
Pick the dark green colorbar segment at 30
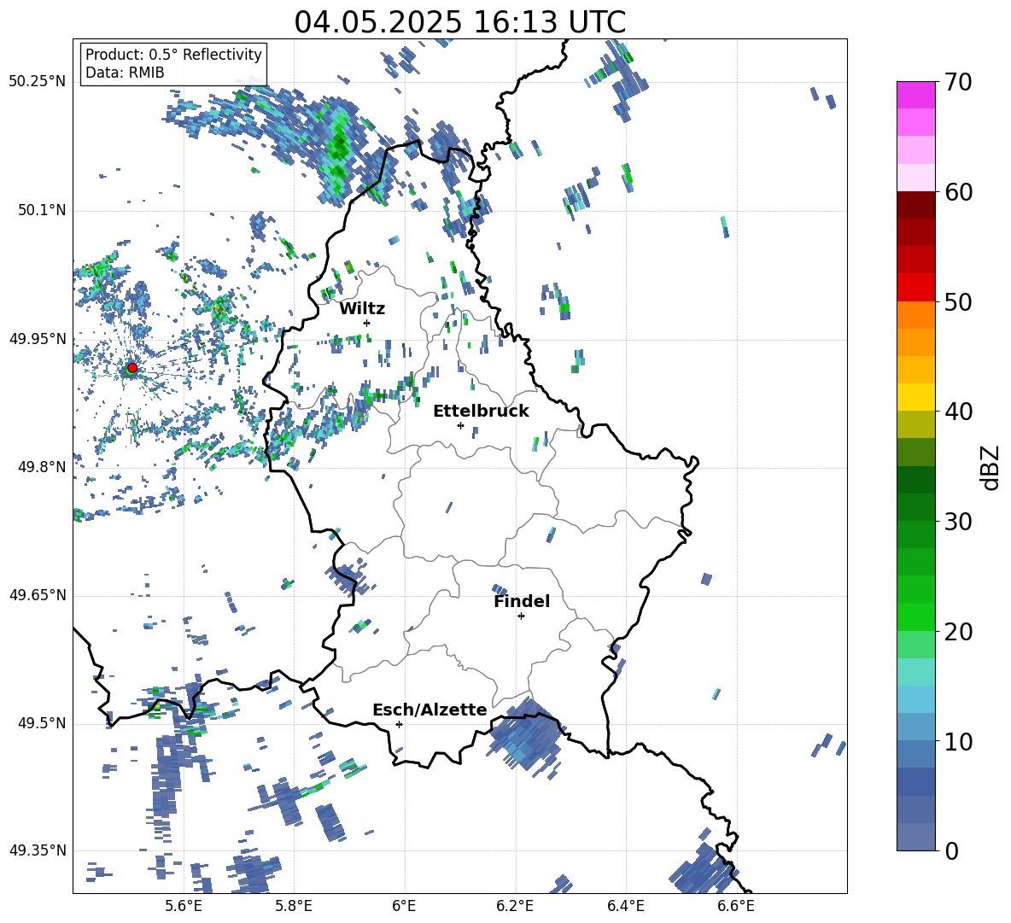[x=915, y=506]
